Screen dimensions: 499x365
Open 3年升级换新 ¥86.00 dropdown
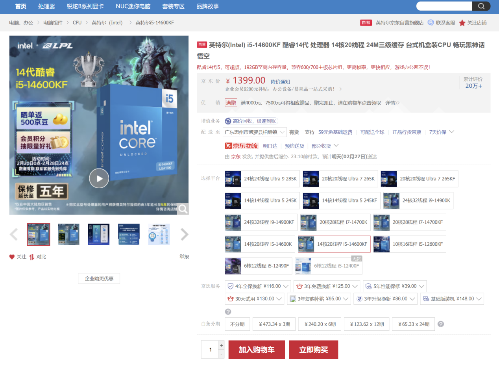(x=385, y=298)
